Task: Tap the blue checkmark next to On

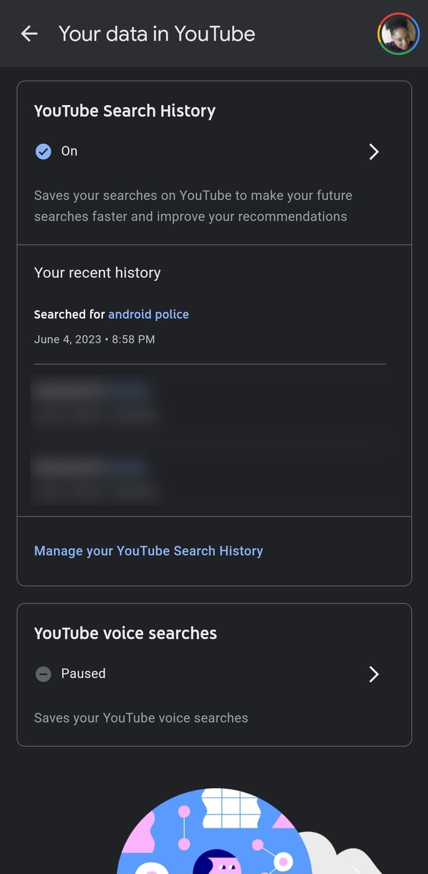Action: click(x=43, y=152)
